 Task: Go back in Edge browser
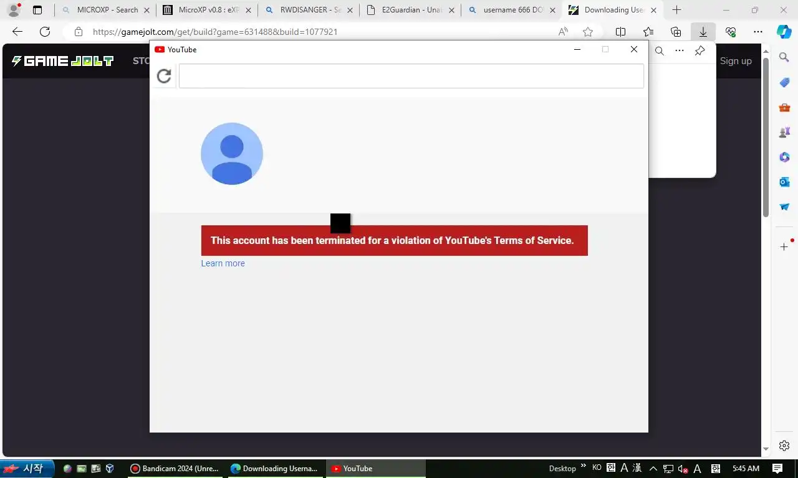click(x=17, y=32)
